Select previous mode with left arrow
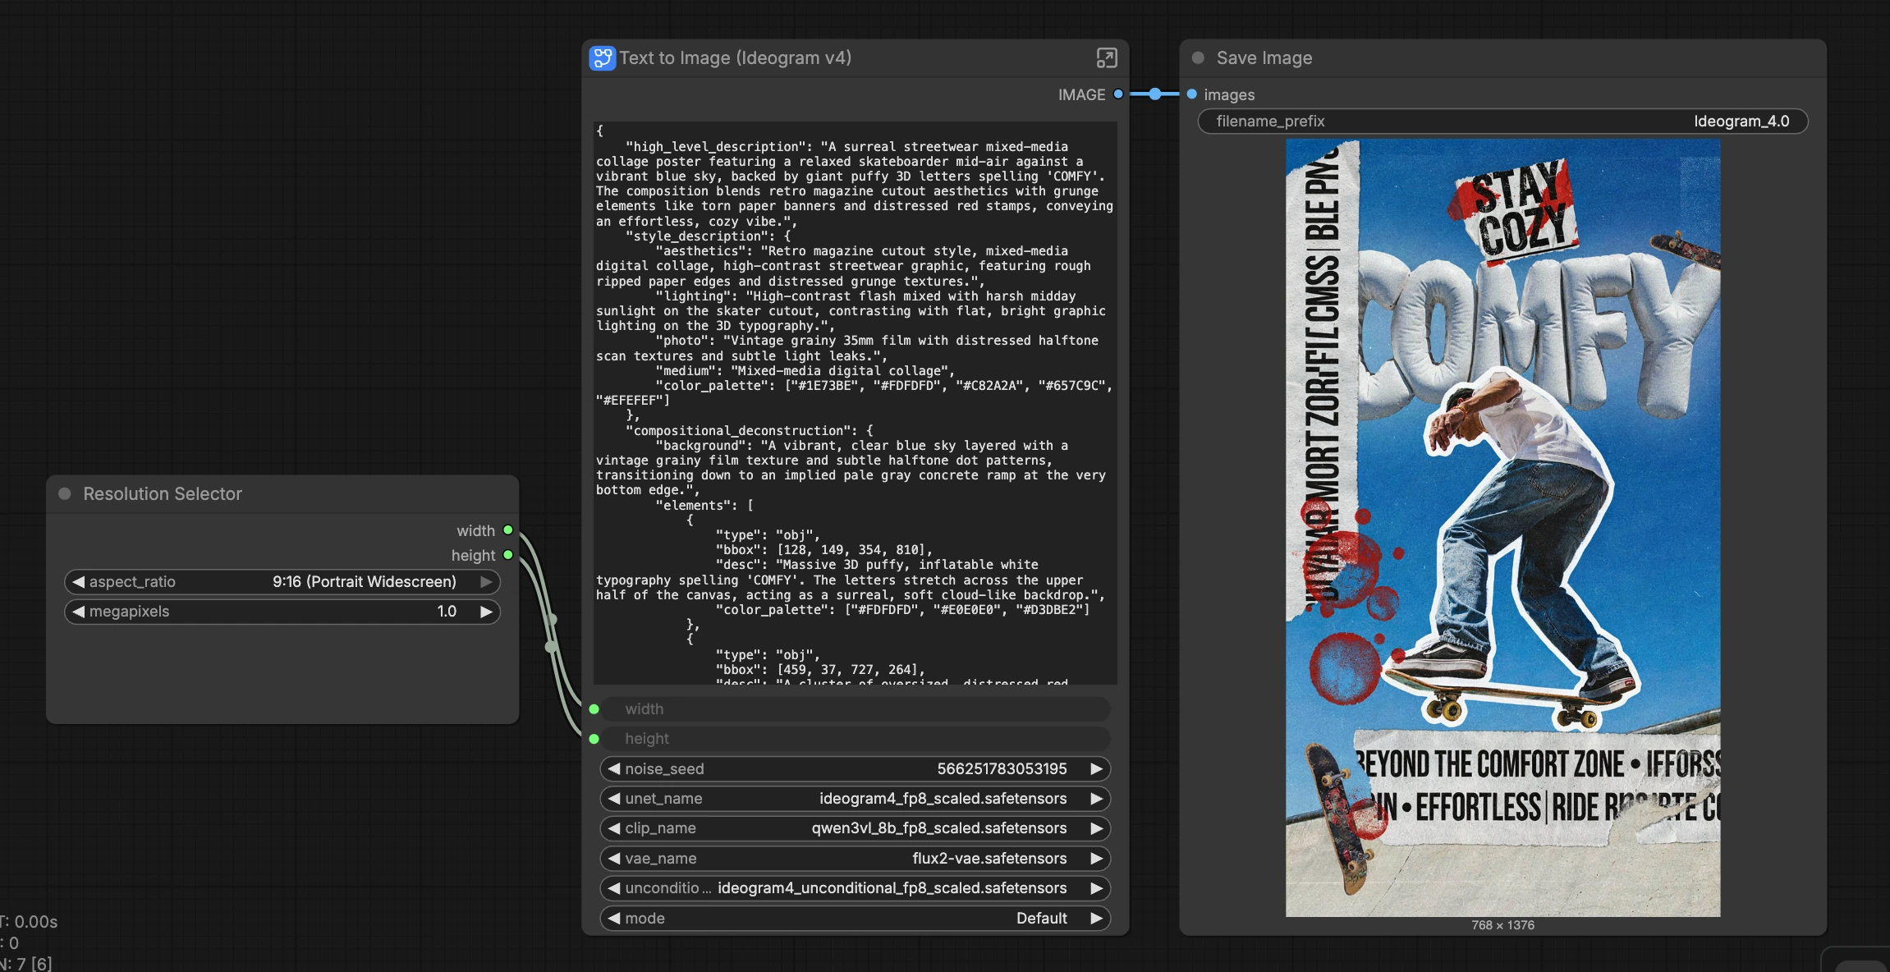Screen dimensions: 1890x972 coord(614,919)
